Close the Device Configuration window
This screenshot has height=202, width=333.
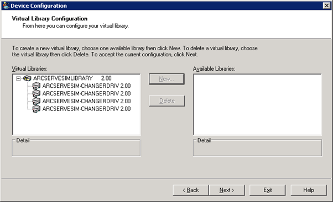click(x=326, y=6)
